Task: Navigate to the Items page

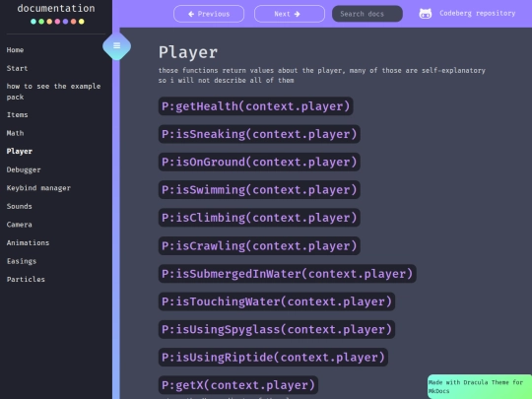Action: (18, 115)
